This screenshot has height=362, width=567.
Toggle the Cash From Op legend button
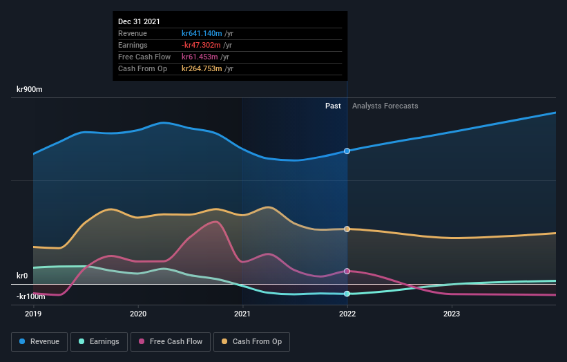point(251,342)
